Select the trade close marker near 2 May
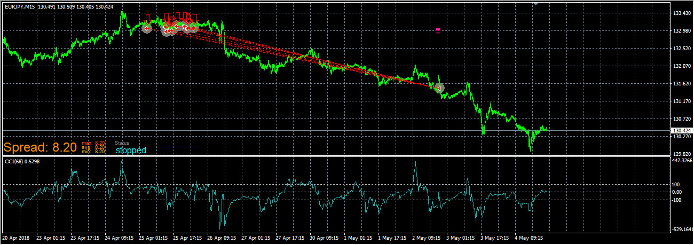This screenshot has width=694, height=245. pos(439,87)
